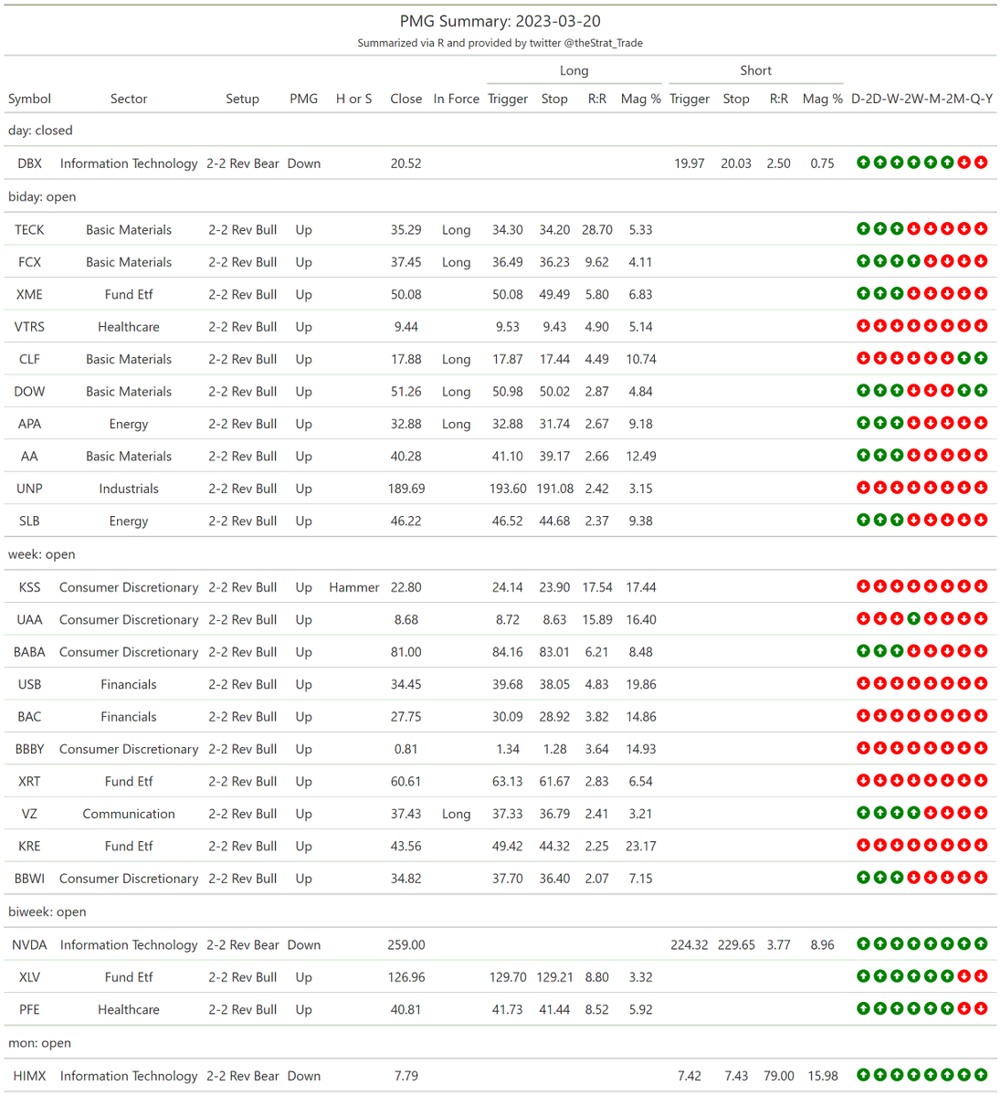Click the 'D-2D-W-2W-M-2M-Q-Y' column header
The width and height of the screenshot is (1001, 1096).
point(922,99)
